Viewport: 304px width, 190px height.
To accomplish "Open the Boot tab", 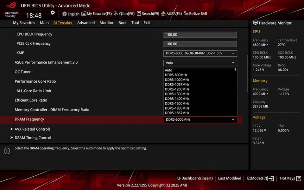I will [x=123, y=23].
